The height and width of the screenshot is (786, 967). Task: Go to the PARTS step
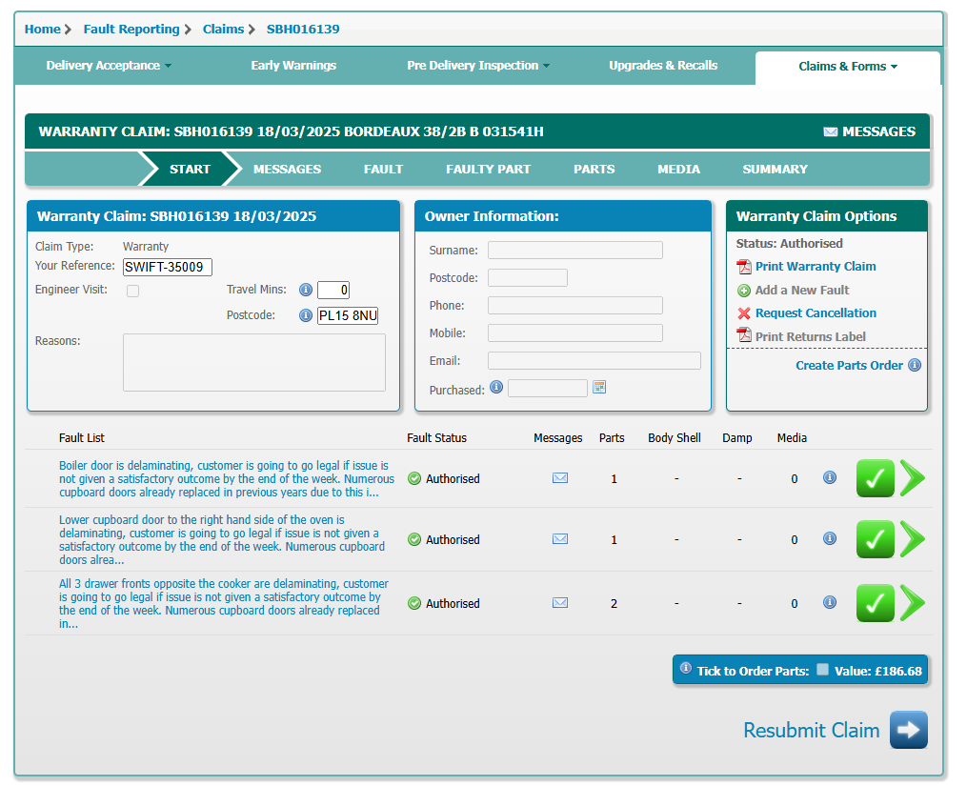coord(594,169)
